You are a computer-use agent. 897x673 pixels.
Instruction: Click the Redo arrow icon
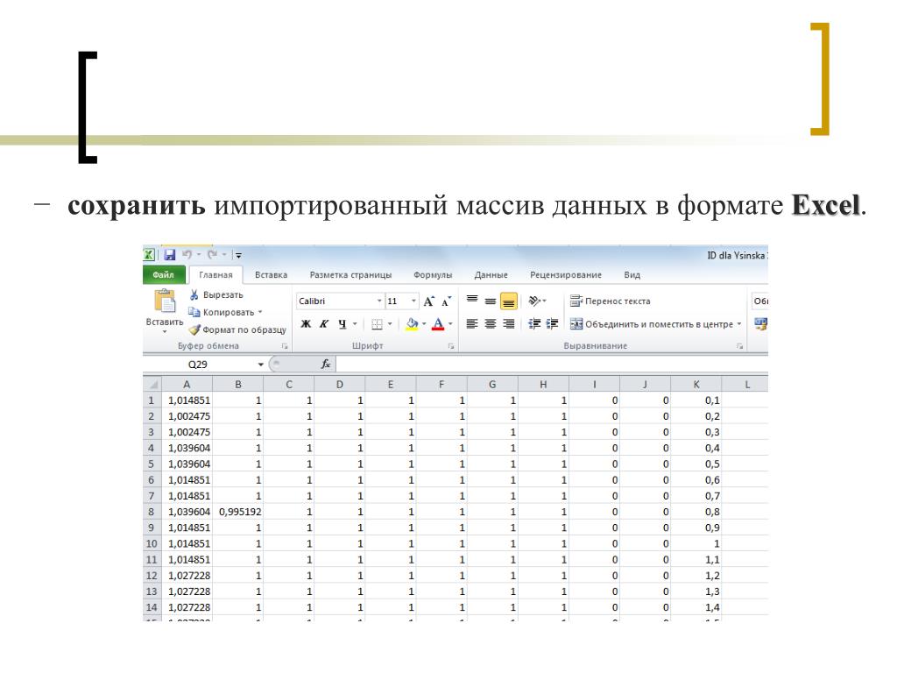click(213, 255)
